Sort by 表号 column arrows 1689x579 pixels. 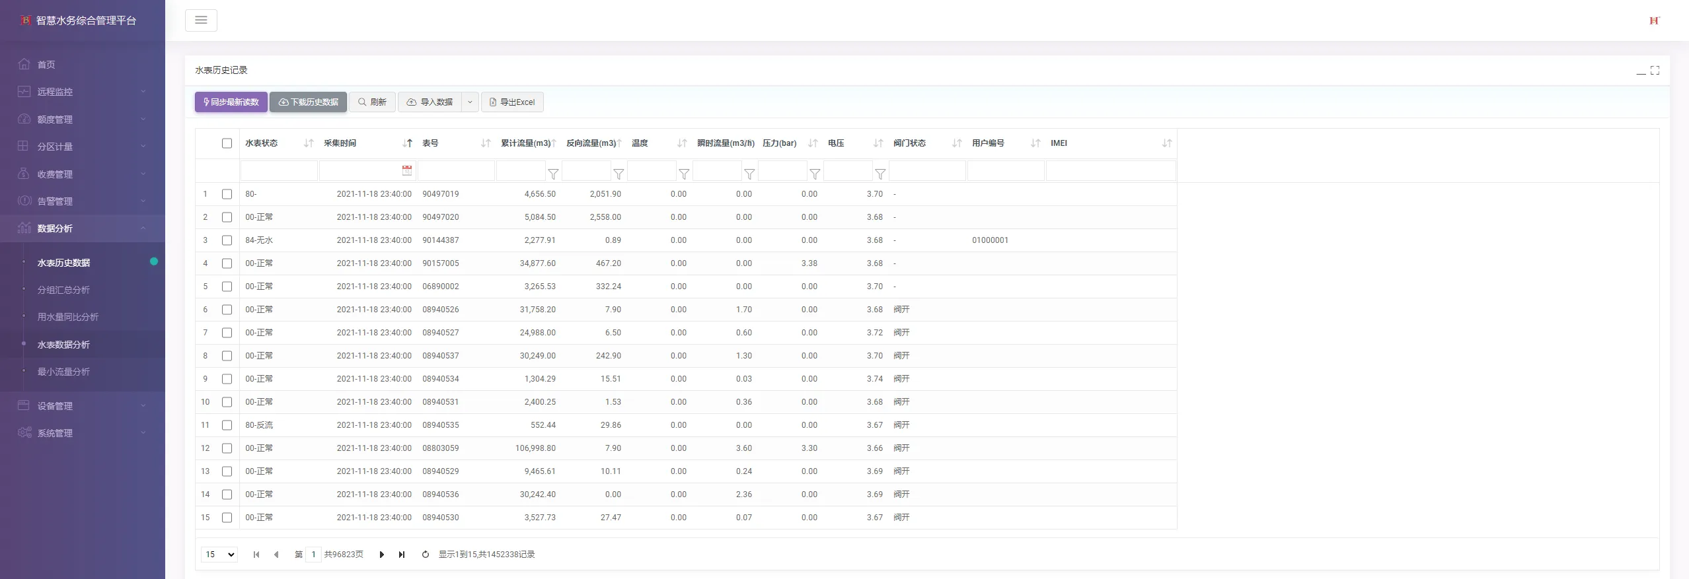pos(486,143)
